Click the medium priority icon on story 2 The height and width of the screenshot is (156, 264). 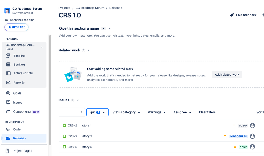[225, 136]
